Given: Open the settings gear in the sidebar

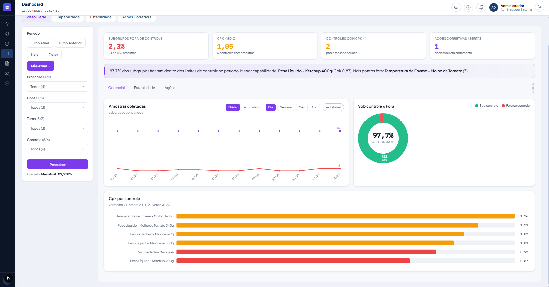Looking at the screenshot, I should tap(7, 83).
